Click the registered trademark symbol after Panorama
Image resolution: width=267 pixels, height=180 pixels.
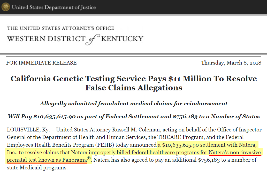point(89,158)
